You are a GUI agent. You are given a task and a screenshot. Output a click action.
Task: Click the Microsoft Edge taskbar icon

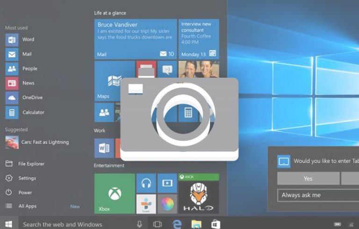click(x=177, y=224)
